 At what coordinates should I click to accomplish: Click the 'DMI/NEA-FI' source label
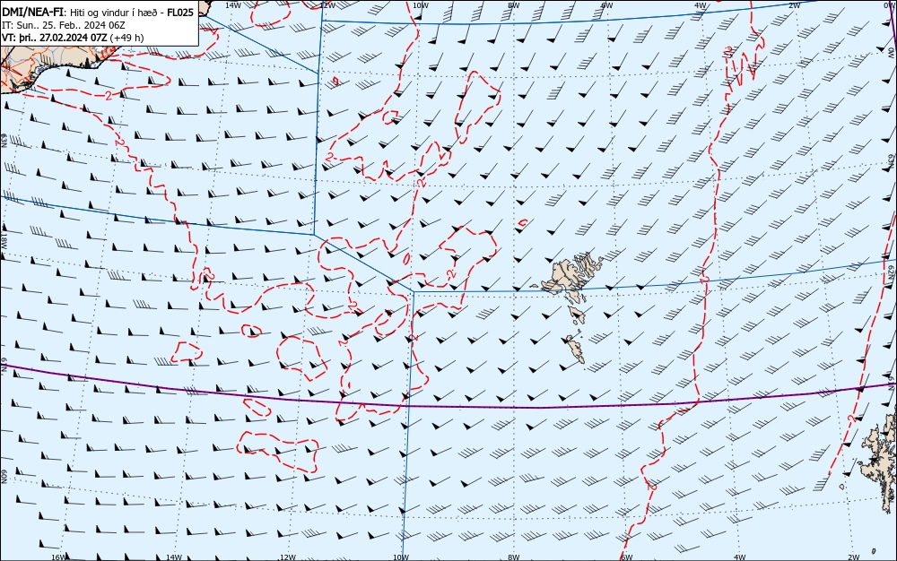[x=33, y=13]
